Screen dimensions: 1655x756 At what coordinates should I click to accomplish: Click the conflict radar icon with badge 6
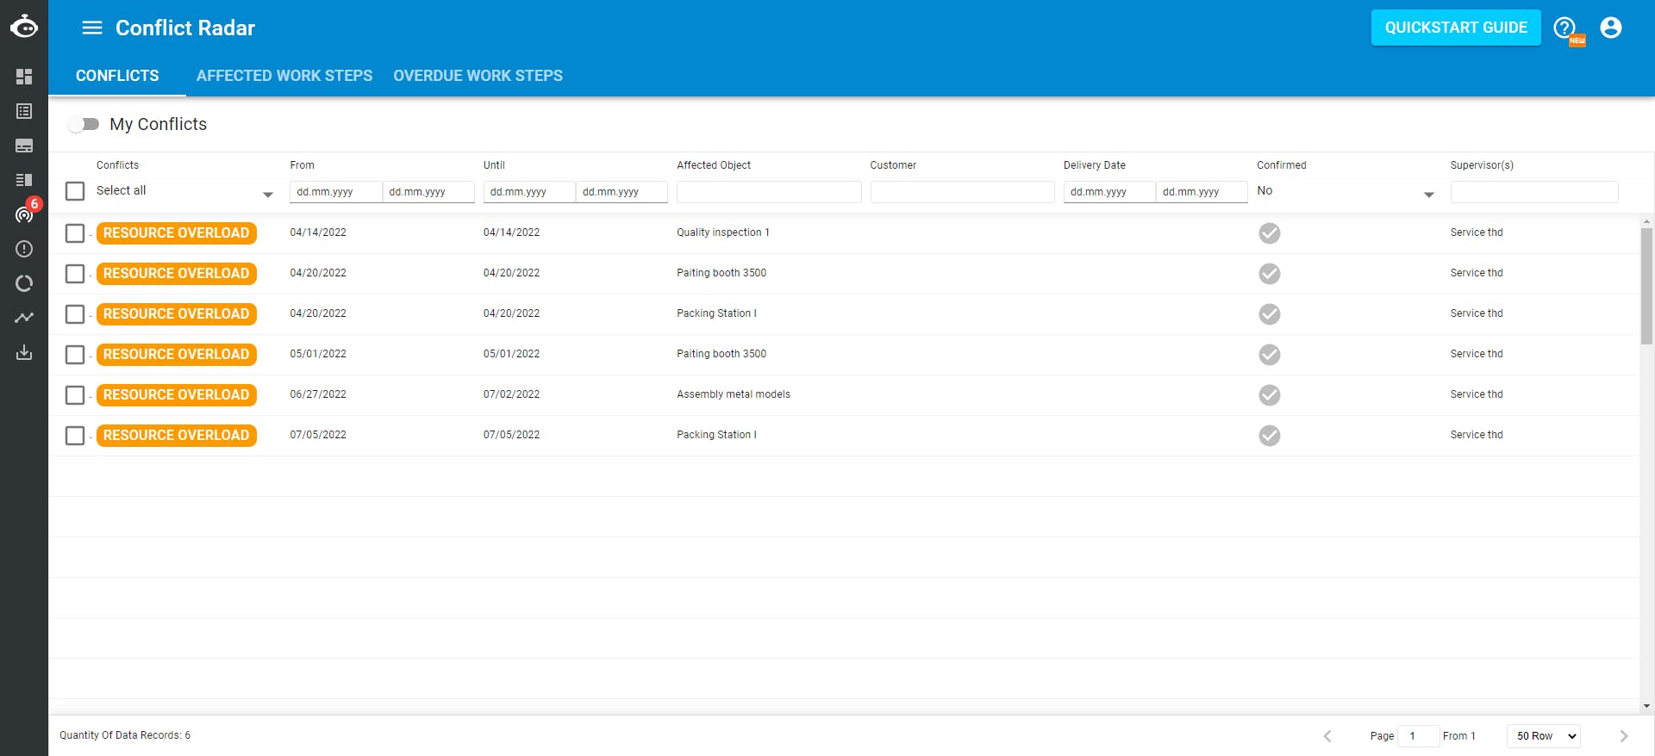[x=24, y=214]
